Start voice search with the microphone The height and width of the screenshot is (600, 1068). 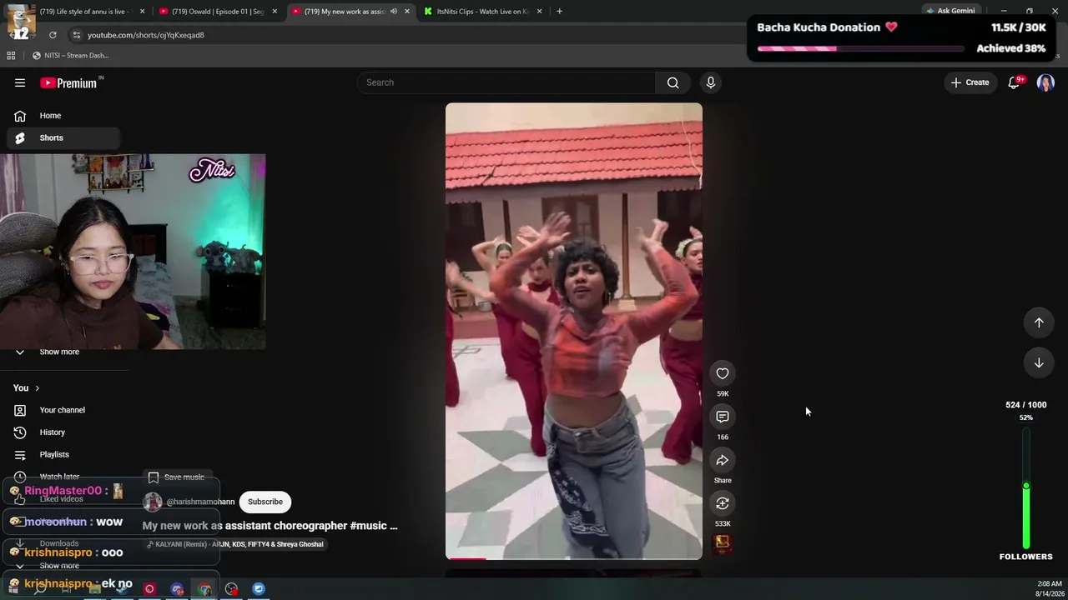point(711,82)
